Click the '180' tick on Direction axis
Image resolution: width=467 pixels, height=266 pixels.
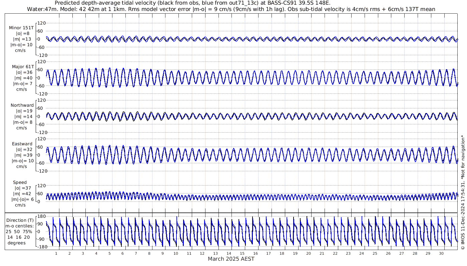click(41, 216)
